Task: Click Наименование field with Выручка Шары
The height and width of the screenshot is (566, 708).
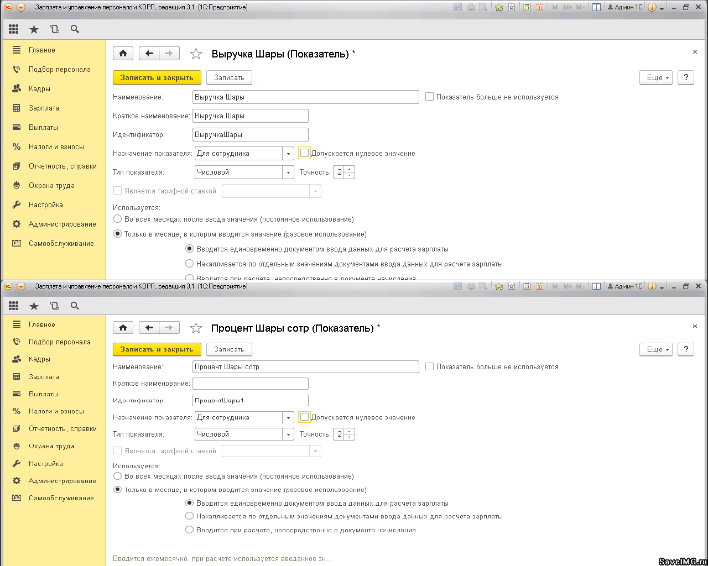Action: (306, 97)
